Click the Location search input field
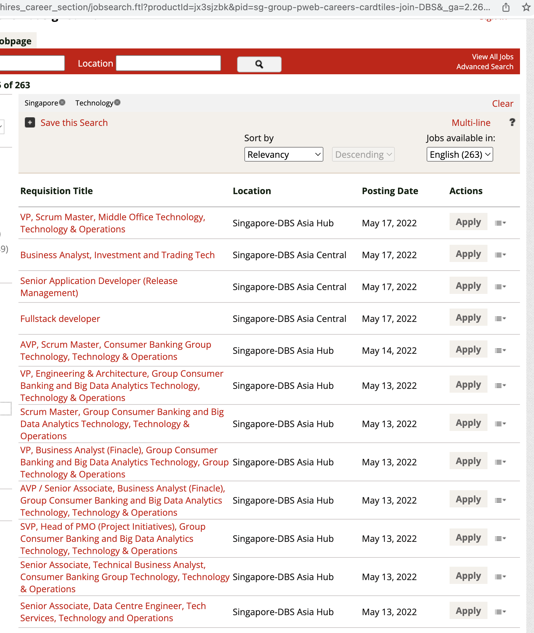The width and height of the screenshot is (534, 633). (168, 63)
